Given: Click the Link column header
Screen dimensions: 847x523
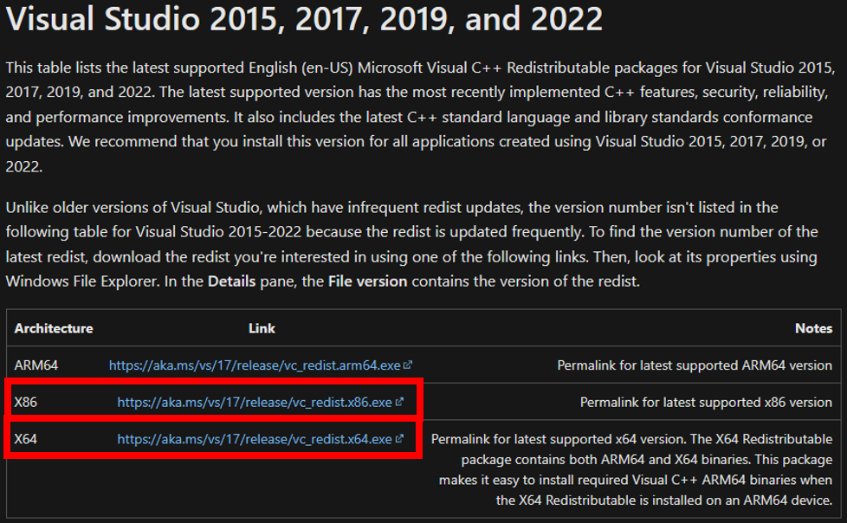Looking at the screenshot, I should tap(262, 328).
